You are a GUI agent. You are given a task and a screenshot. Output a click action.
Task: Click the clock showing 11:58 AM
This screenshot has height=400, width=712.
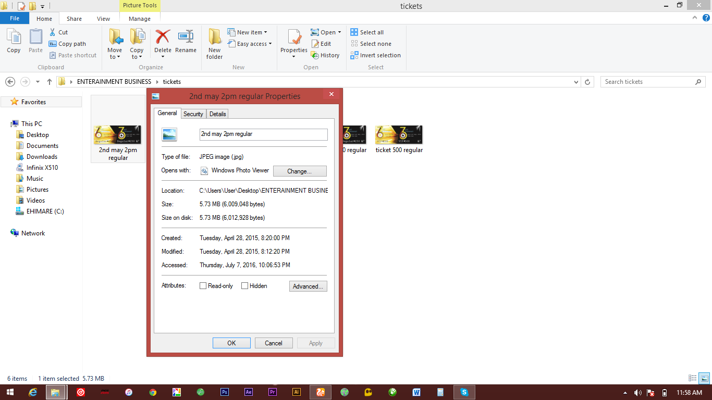click(x=689, y=393)
